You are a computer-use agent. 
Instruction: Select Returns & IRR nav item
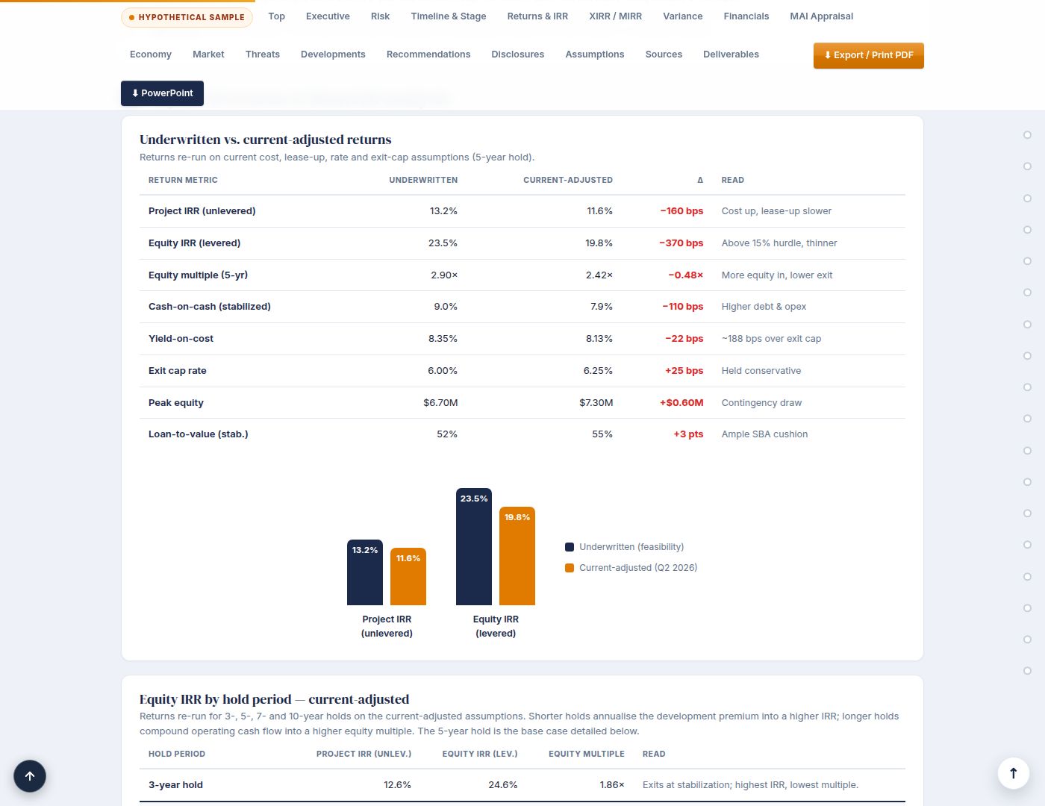tap(537, 16)
